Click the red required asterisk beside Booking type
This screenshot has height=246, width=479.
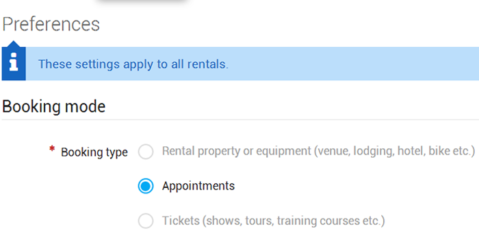tap(52, 149)
